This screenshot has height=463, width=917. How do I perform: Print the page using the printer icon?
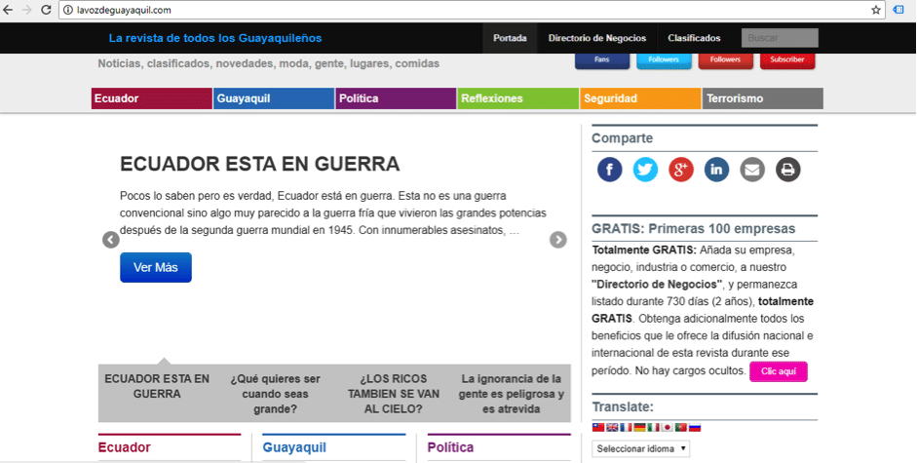(787, 170)
